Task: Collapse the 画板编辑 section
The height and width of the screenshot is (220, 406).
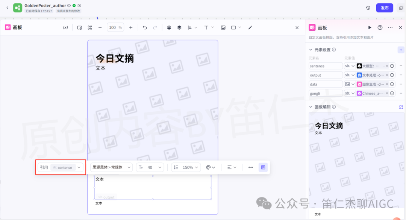Action: (311, 107)
